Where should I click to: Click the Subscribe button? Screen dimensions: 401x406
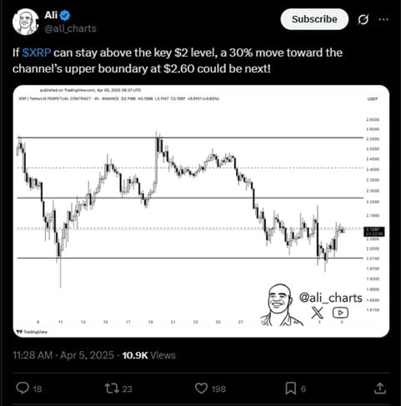(314, 19)
